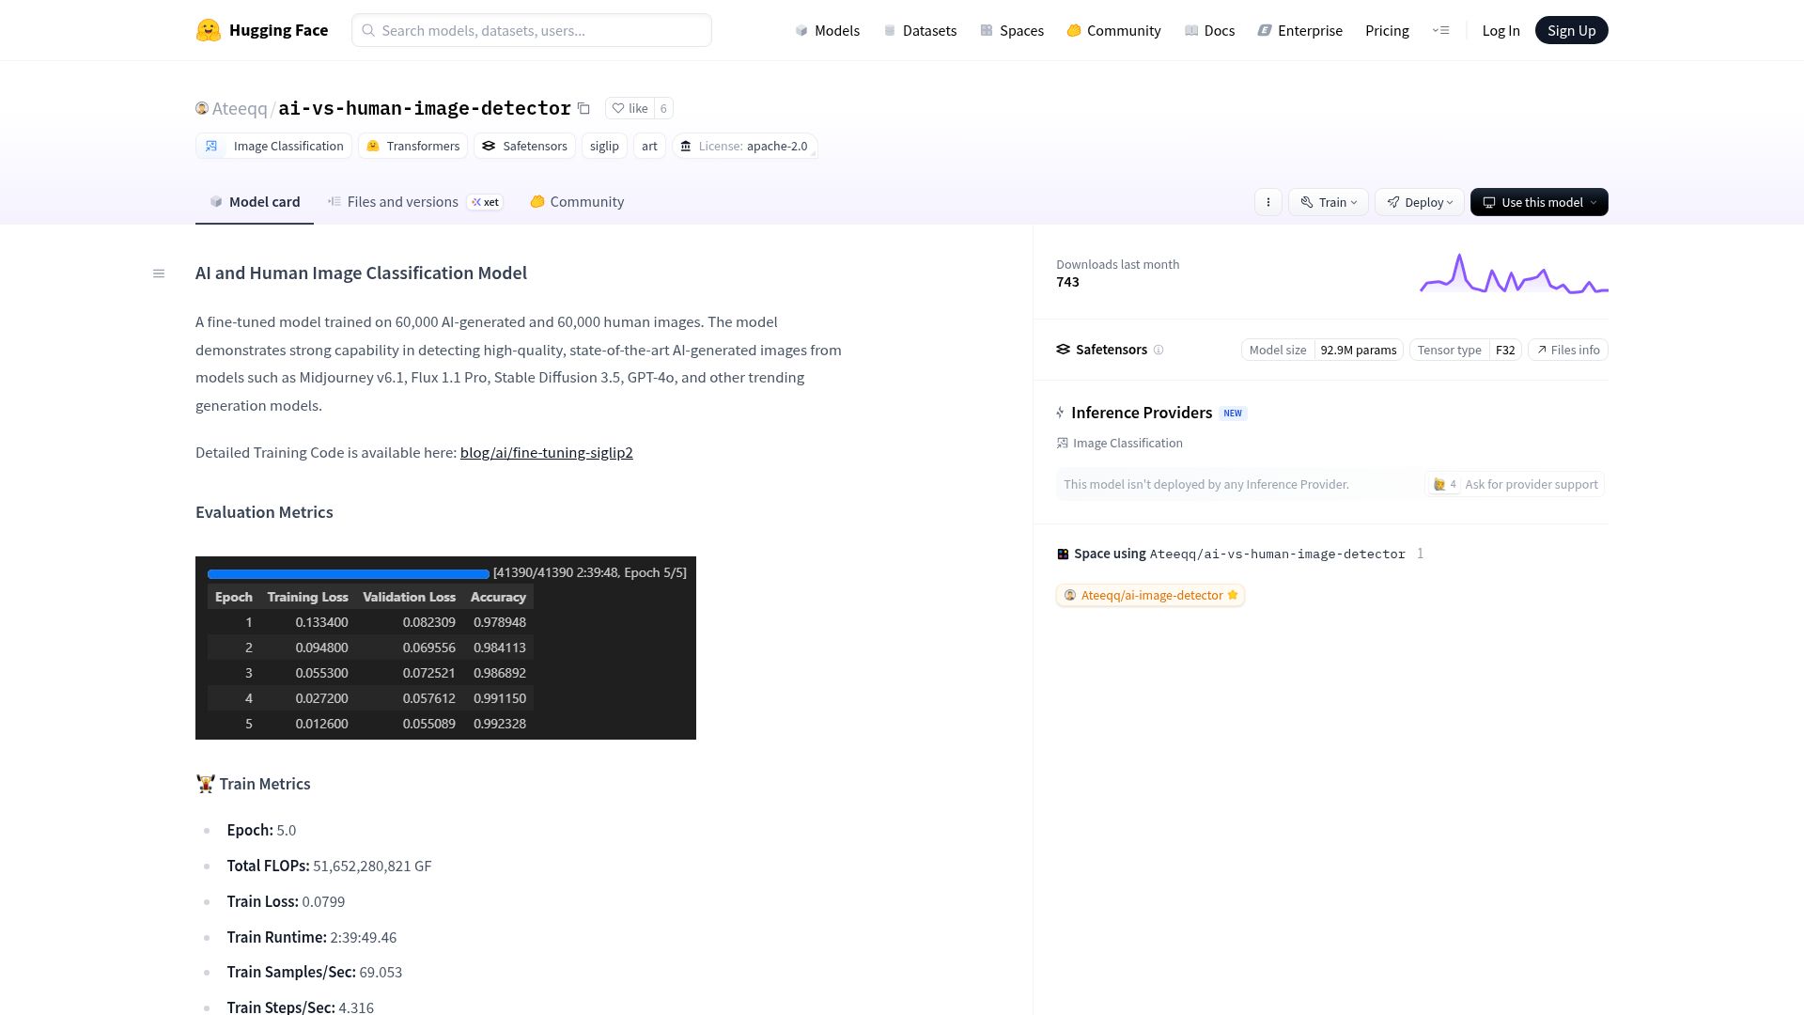Screen dimensions: 1804x1015
Task: Click the downloads trend chart
Action: point(1514,273)
